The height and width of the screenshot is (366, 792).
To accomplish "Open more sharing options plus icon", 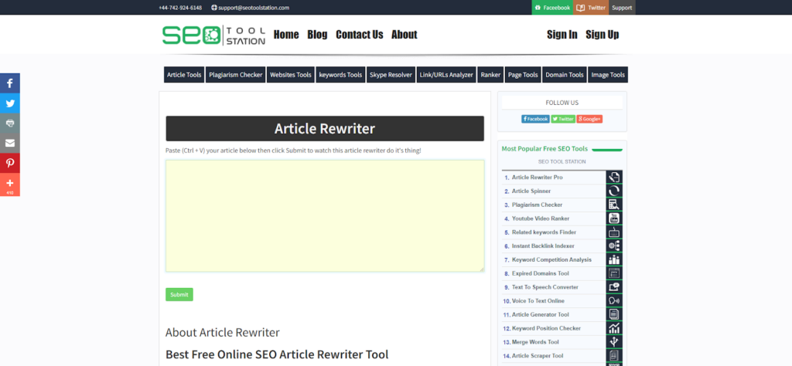I will 10,184.
